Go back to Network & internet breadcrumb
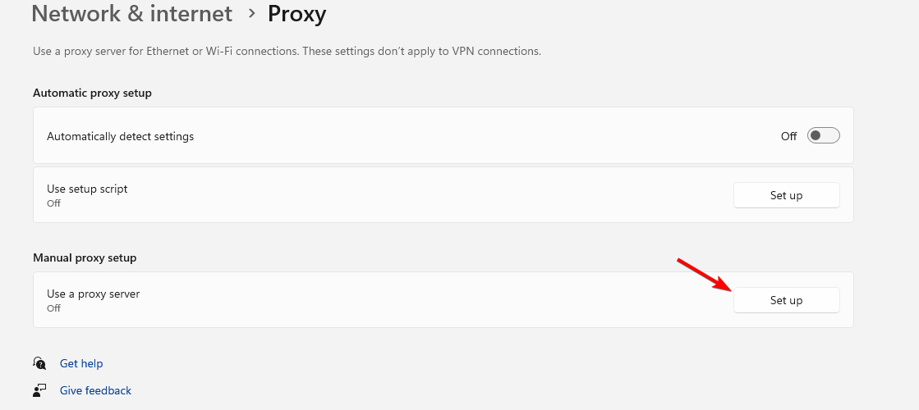919x410 pixels. pos(132,14)
